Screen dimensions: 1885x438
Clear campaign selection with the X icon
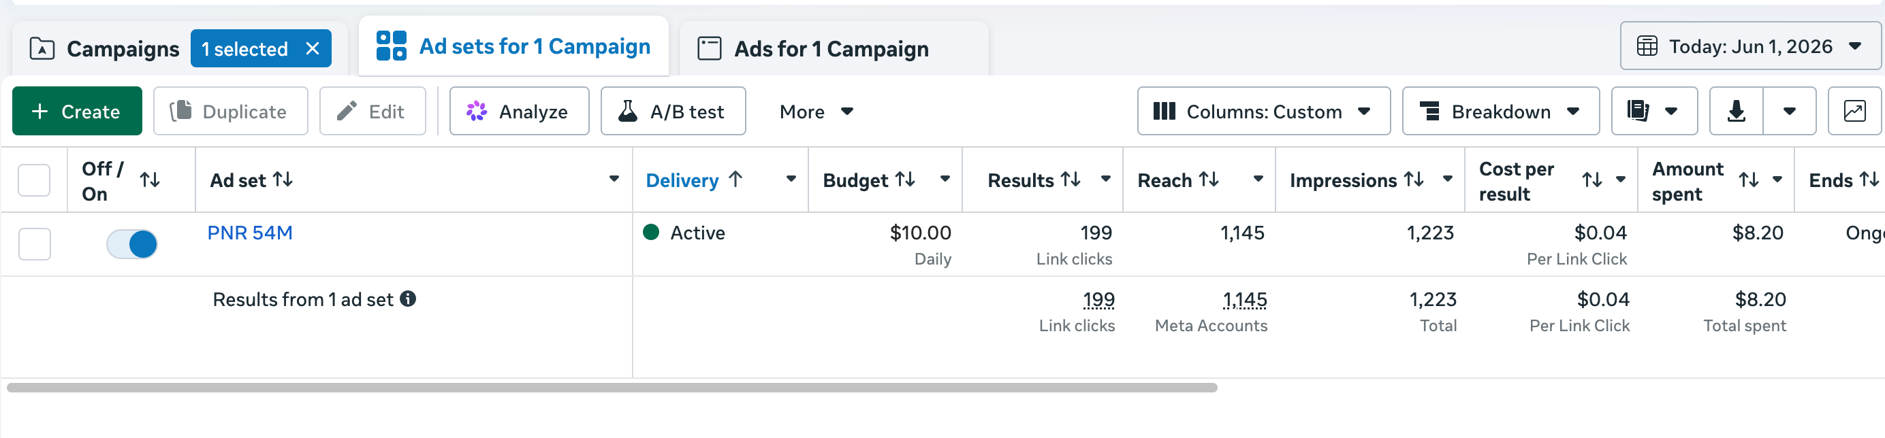point(313,49)
